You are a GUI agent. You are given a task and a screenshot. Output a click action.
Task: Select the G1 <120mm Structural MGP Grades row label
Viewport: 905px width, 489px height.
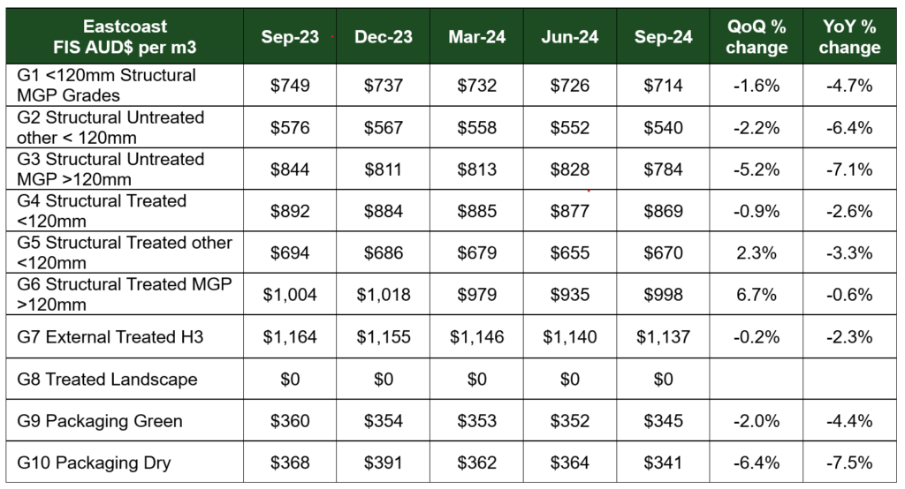pyautogui.click(x=107, y=85)
